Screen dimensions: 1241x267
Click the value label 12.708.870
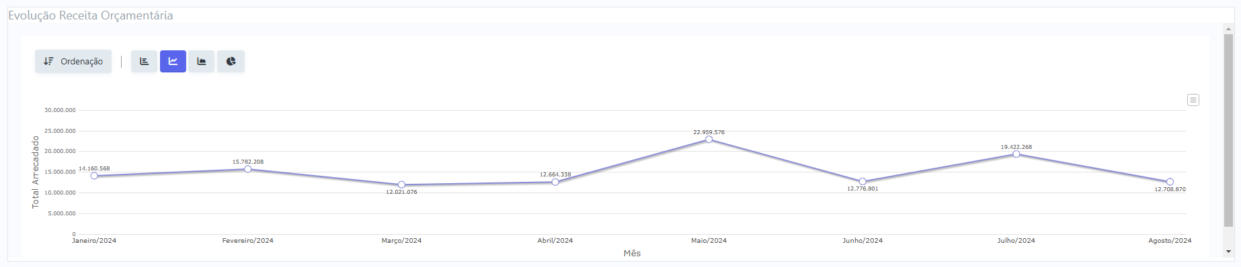[1170, 189]
